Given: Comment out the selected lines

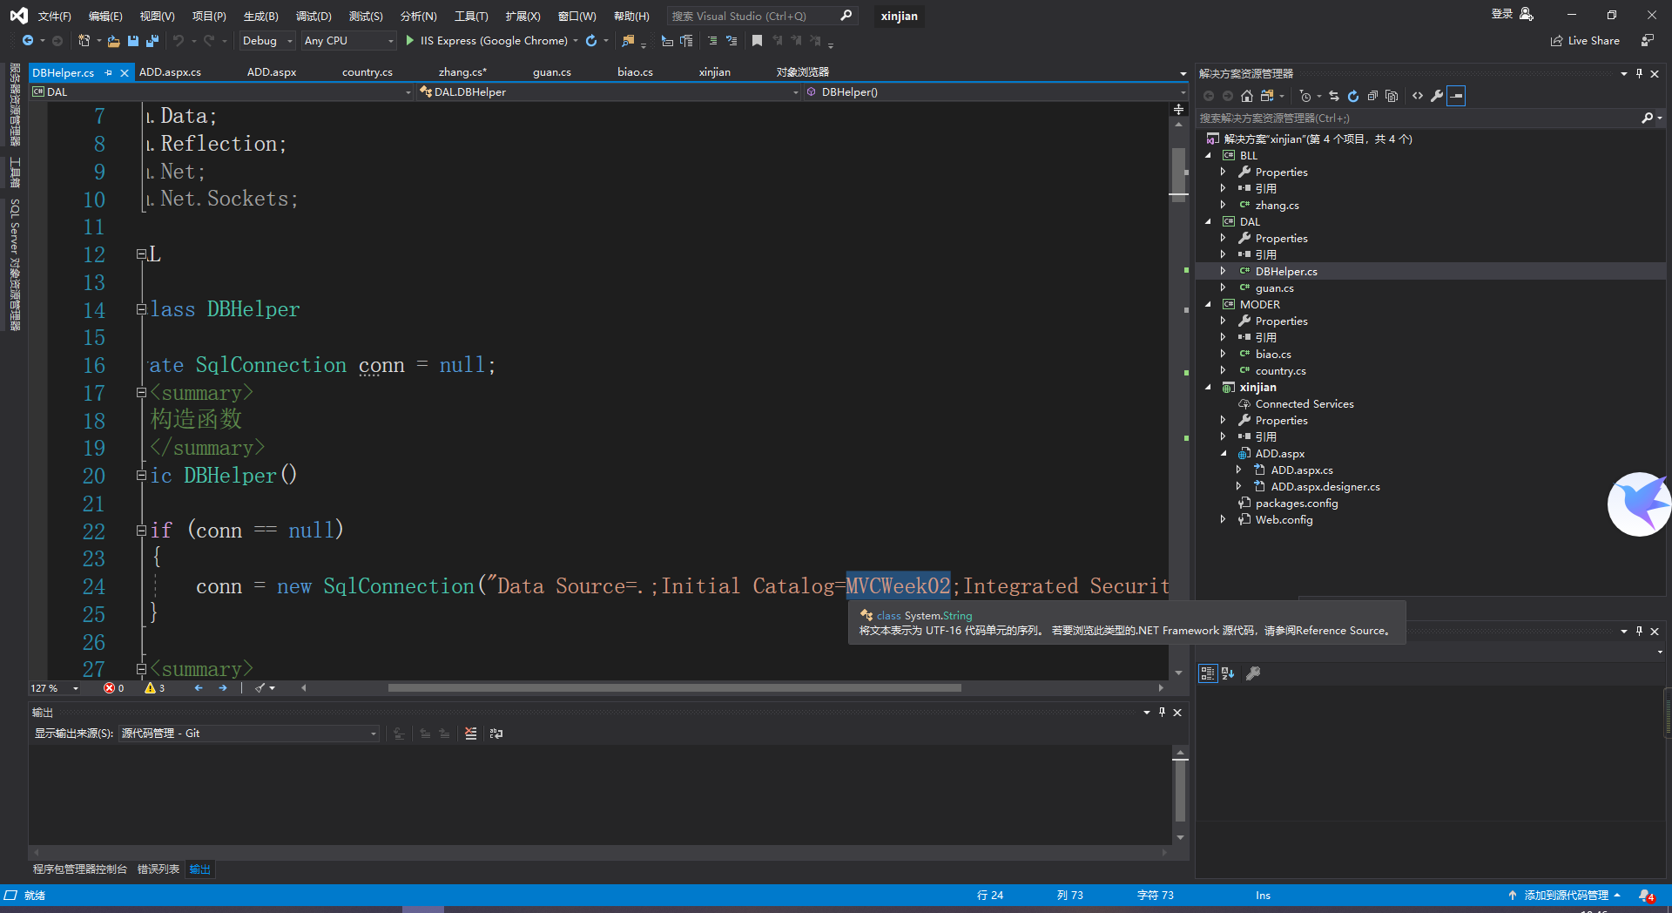Looking at the screenshot, I should (712, 41).
